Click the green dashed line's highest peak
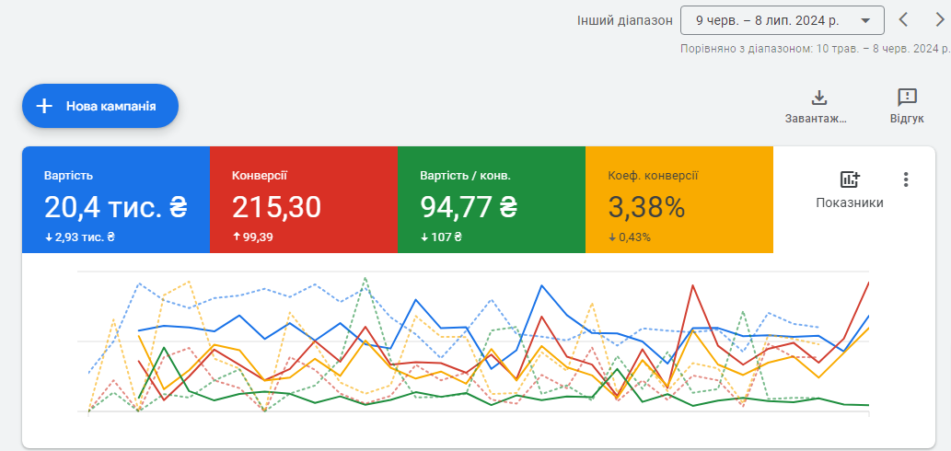 pos(365,277)
